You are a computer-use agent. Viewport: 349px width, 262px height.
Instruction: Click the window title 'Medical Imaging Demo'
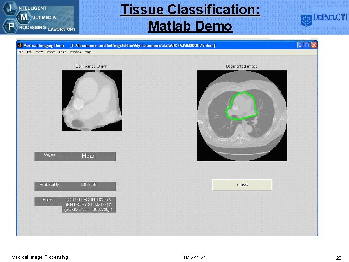coord(44,45)
